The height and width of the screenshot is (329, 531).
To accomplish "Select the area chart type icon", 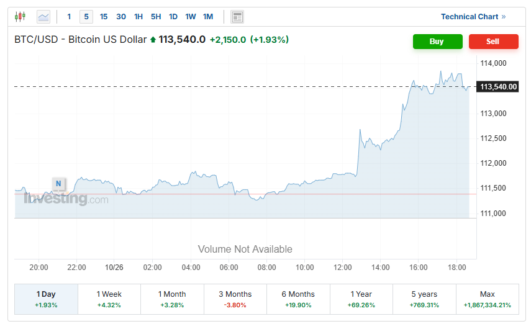I will coord(43,17).
